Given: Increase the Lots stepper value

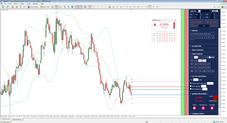Looking at the screenshot, I should pos(201,14).
